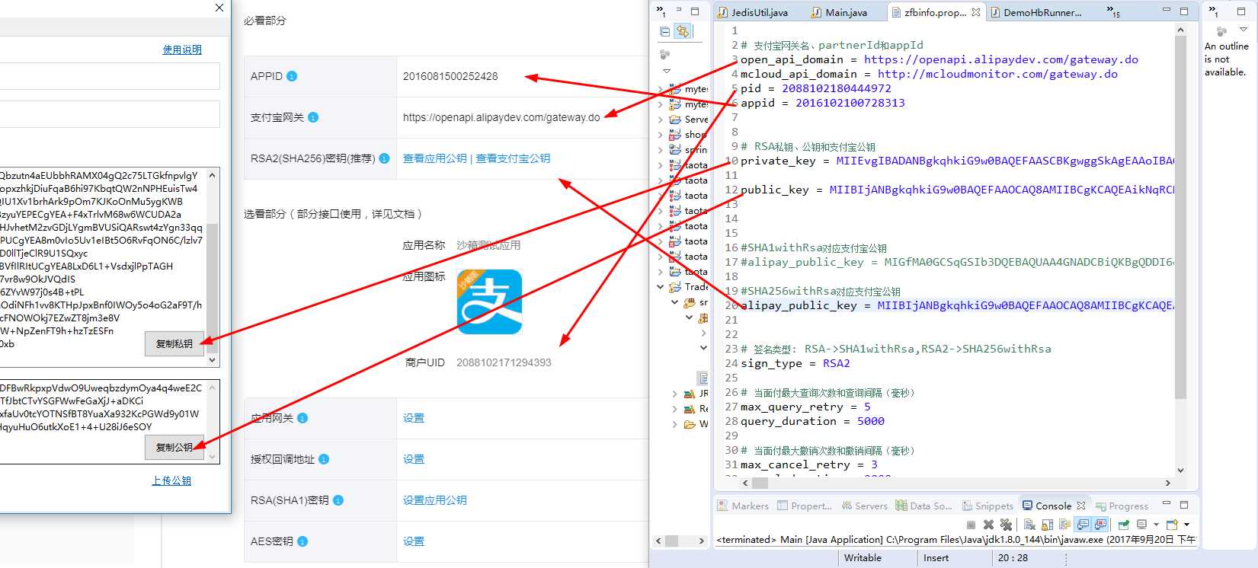
Task: Open the Progress view tab
Action: tap(1122, 506)
